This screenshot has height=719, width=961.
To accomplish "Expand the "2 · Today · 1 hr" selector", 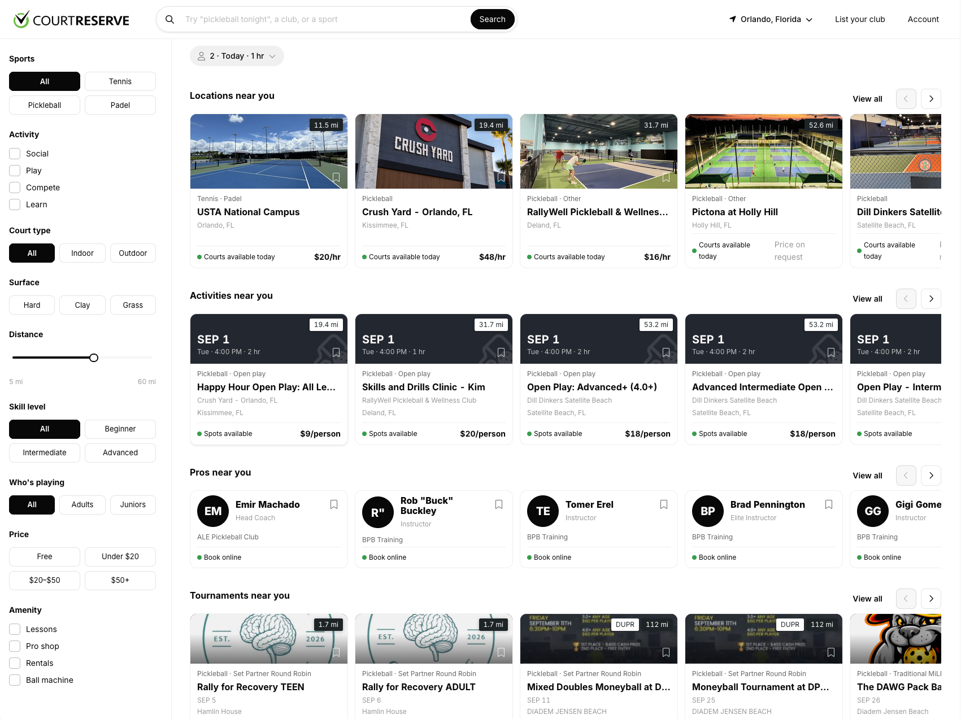I will click(x=237, y=56).
